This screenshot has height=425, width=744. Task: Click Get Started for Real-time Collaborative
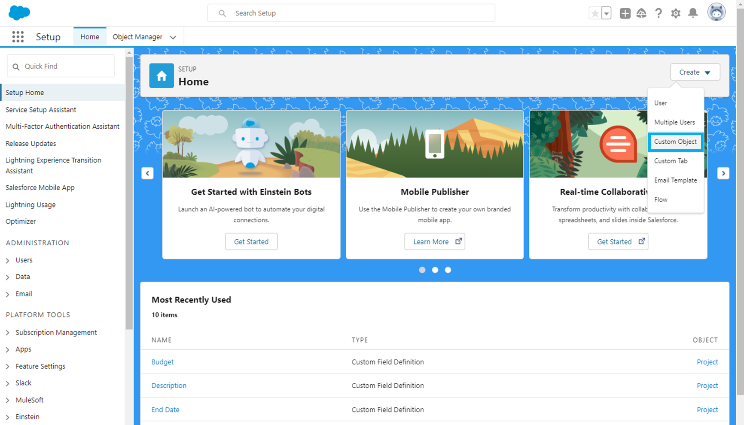click(x=618, y=241)
